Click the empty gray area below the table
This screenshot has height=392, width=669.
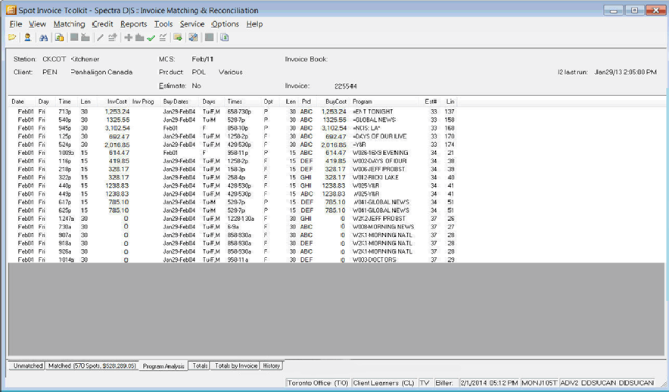pyautogui.click(x=336, y=309)
